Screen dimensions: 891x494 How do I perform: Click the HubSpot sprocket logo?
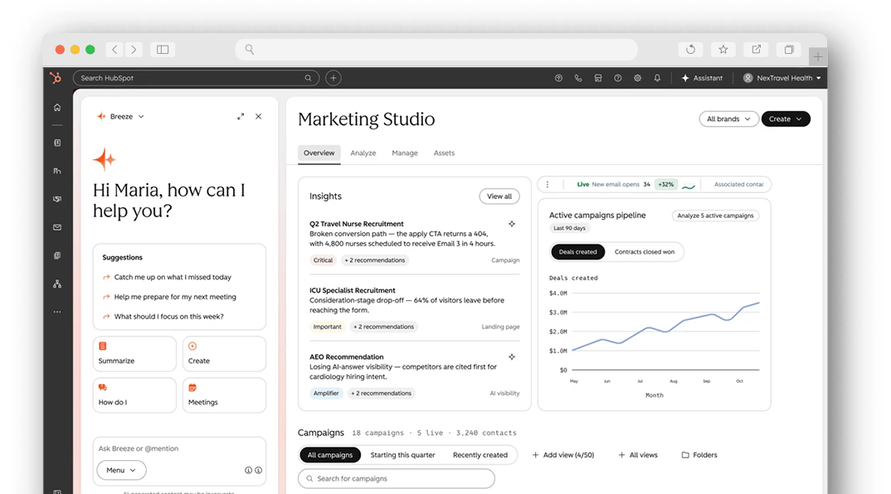tap(56, 78)
